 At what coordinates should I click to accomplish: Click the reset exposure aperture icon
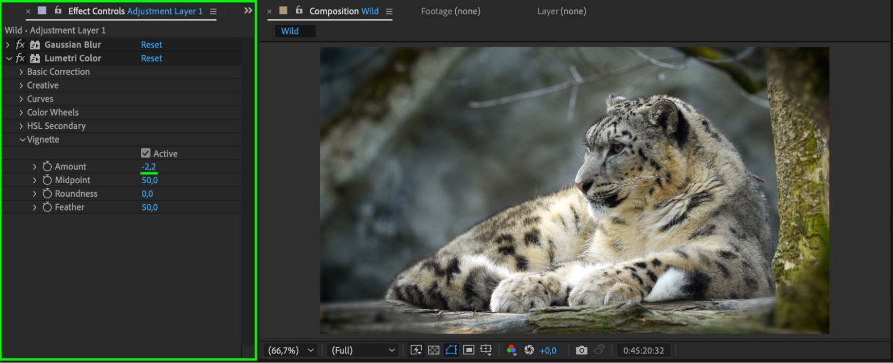pyautogui.click(x=529, y=350)
